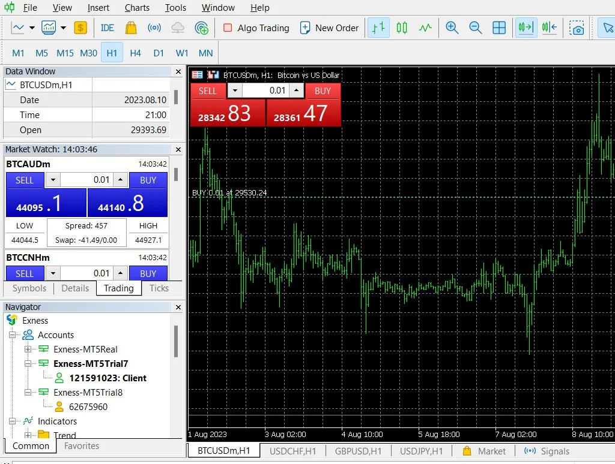Collapse the Exness-MT5Trial7 account node

coord(28,364)
